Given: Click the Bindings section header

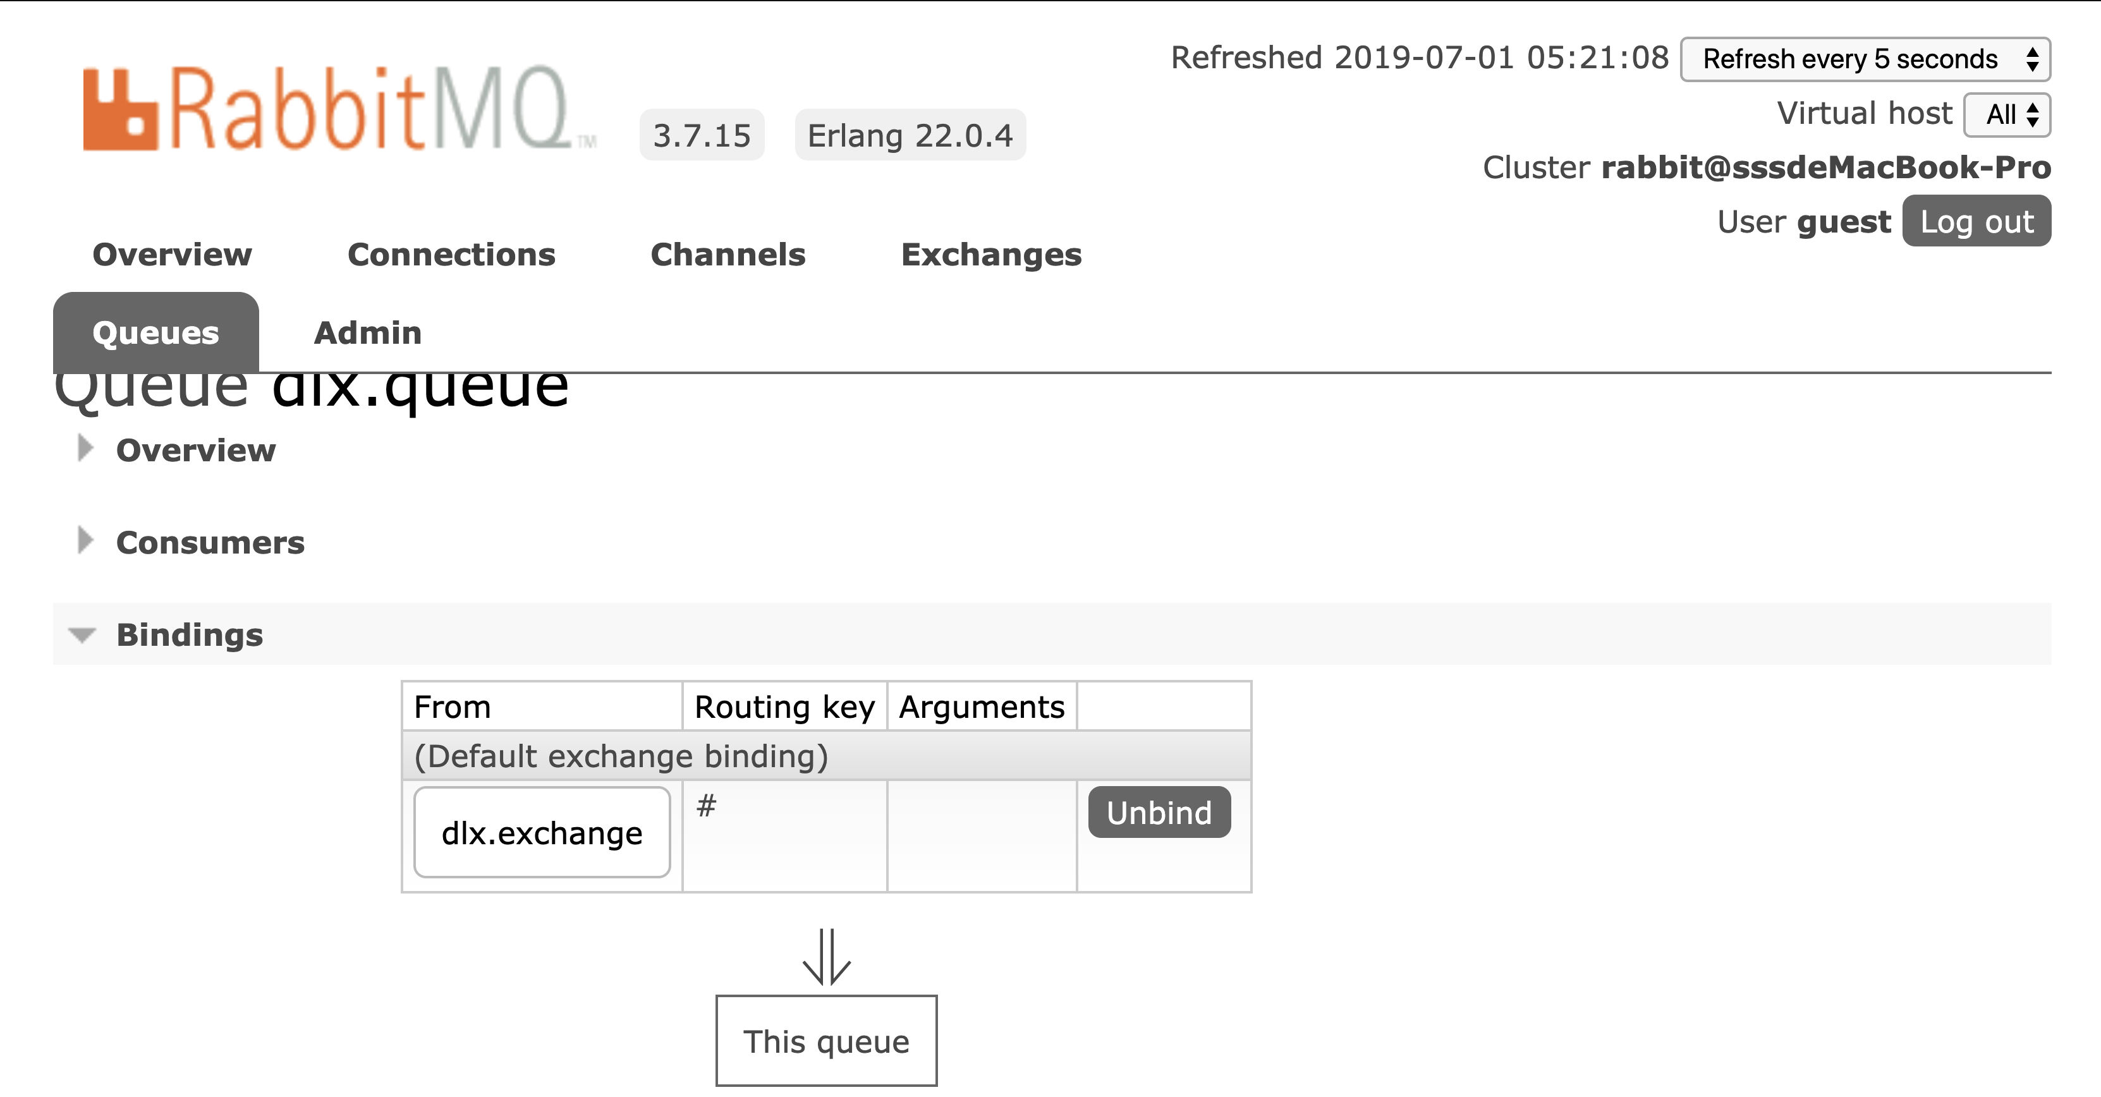Looking at the screenshot, I should 189,634.
